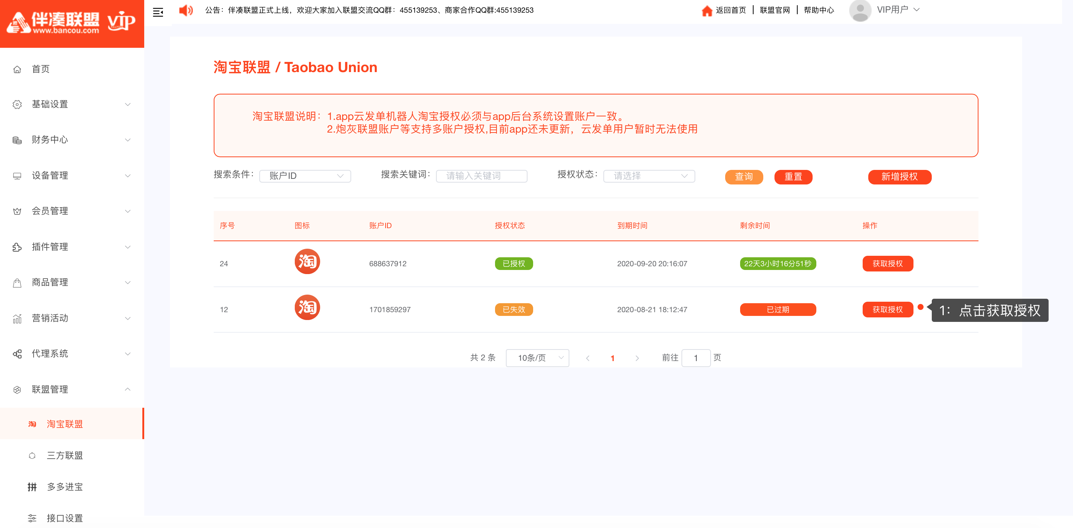
Task: Open the 10条/页 page size dropdown
Action: [x=537, y=358]
